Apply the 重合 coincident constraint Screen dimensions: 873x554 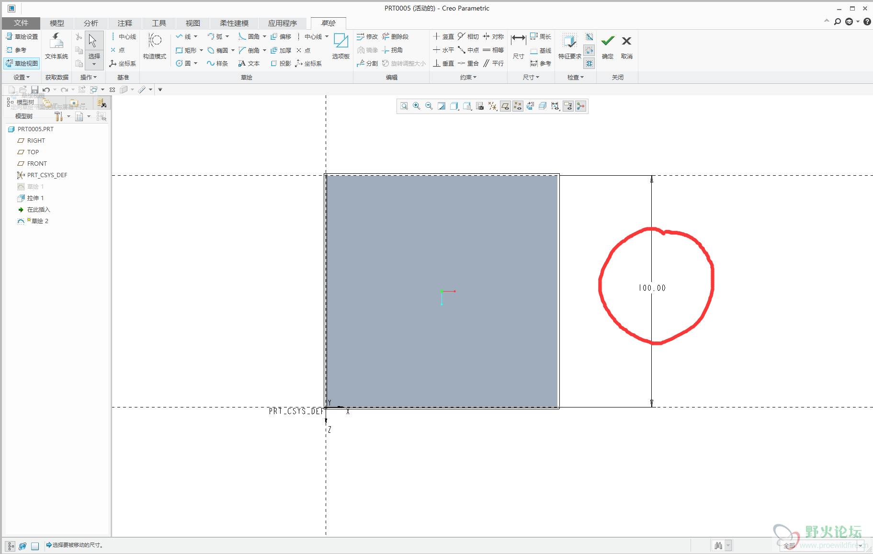click(468, 63)
